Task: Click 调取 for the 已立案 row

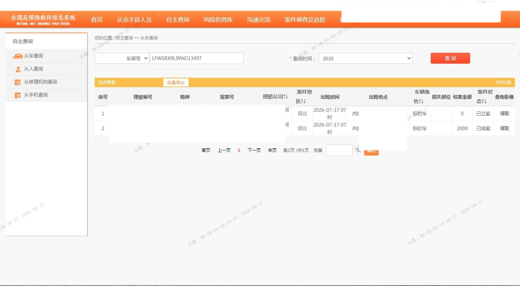Action: (x=504, y=114)
